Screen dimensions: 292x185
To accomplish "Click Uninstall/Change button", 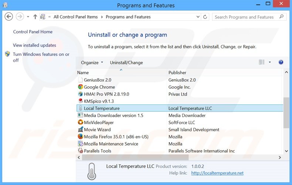I will tap(126, 63).
